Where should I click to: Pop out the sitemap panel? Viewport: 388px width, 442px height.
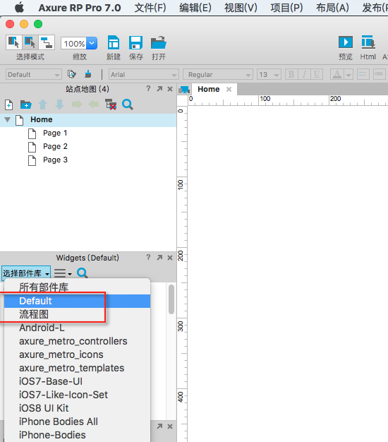pyautogui.click(x=159, y=89)
